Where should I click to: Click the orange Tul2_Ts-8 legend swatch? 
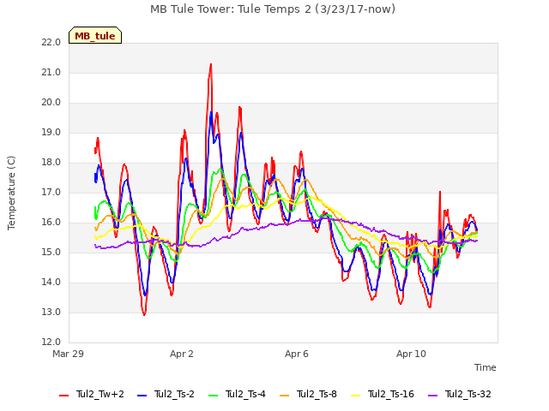coord(285,396)
